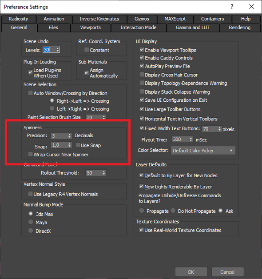Click the Scene Undo Levels spinner arrows

click(58, 50)
